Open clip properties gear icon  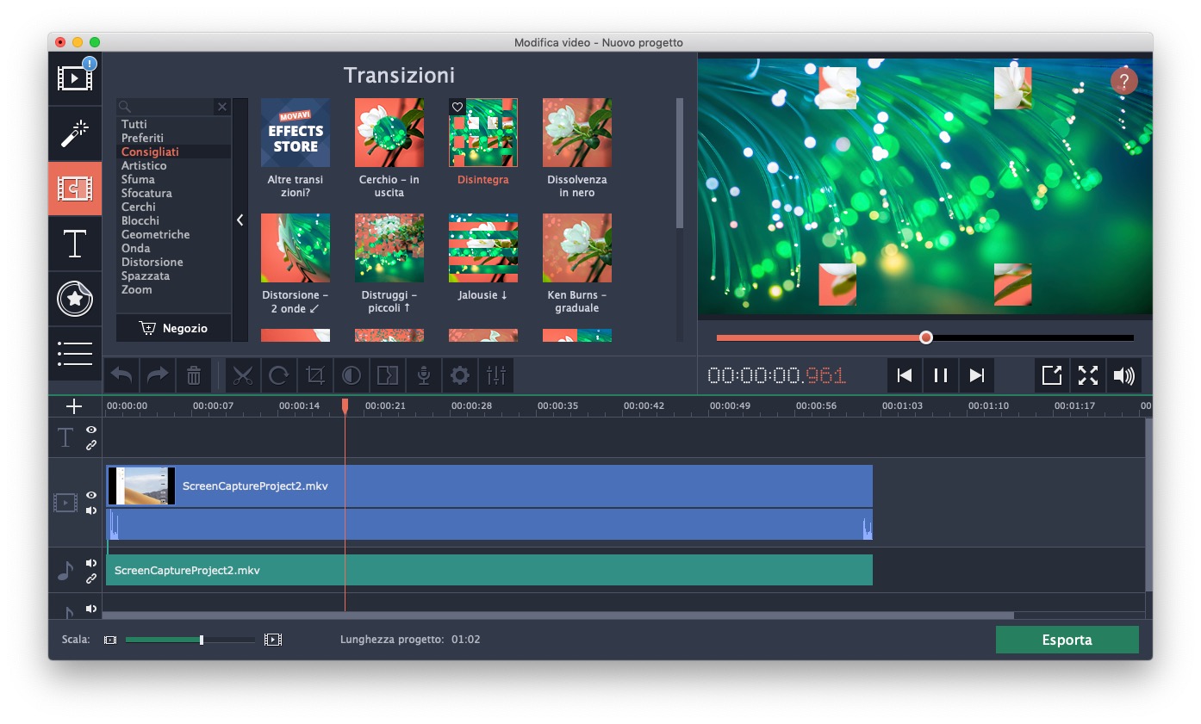click(460, 375)
